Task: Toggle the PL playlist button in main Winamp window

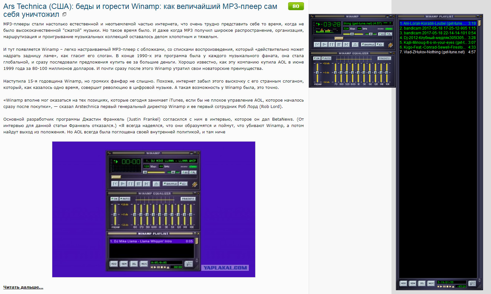Action: (x=389, y=34)
